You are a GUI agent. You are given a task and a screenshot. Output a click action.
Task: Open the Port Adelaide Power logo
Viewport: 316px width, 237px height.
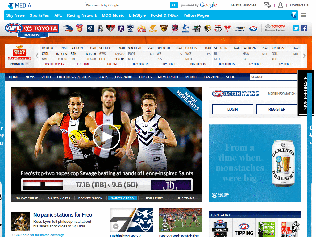click(x=197, y=28)
